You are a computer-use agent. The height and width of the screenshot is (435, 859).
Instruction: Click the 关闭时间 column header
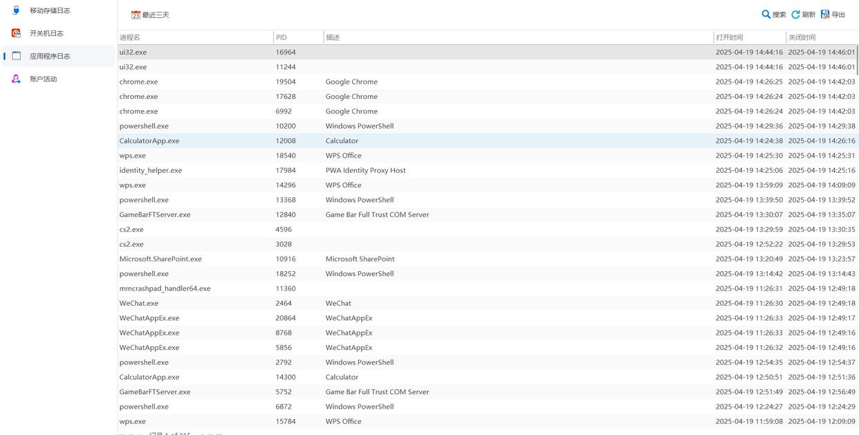pyautogui.click(x=802, y=37)
